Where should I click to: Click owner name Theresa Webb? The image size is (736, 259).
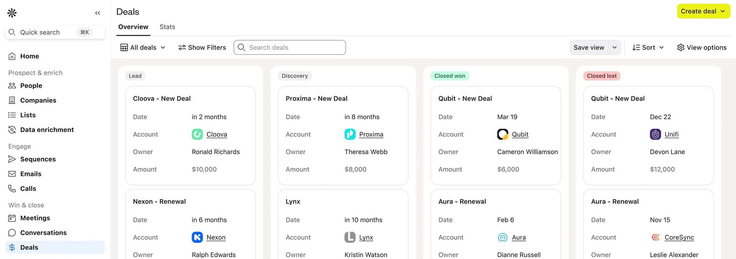pos(366,152)
